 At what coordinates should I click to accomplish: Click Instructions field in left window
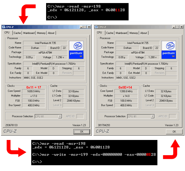(x=54, y=78)
